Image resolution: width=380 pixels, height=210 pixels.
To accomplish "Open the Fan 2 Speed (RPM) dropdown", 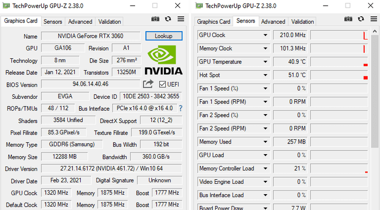I will (265, 129).
